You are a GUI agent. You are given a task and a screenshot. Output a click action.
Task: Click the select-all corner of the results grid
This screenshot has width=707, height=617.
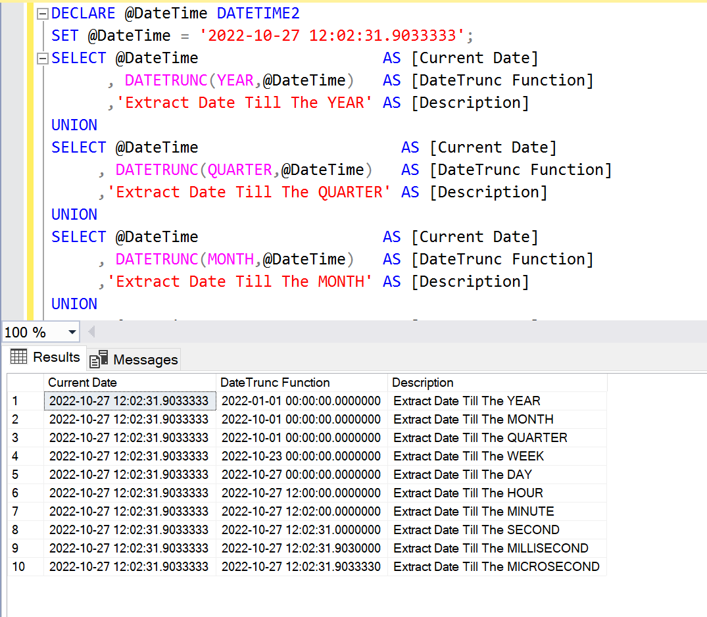[x=25, y=382]
